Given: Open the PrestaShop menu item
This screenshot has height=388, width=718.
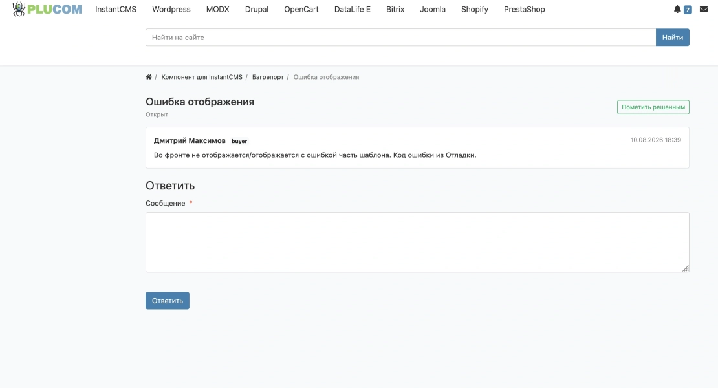Looking at the screenshot, I should [525, 9].
